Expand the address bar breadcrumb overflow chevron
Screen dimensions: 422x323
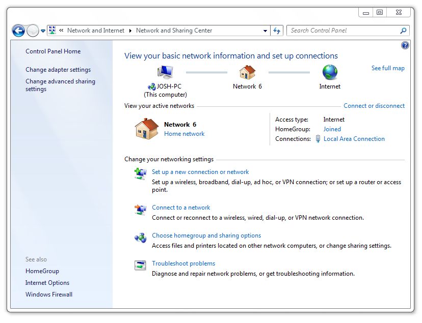click(61, 31)
